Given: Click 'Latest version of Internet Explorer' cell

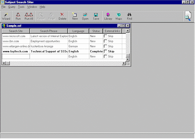Looking at the screenshot, I should (x=49, y=36).
